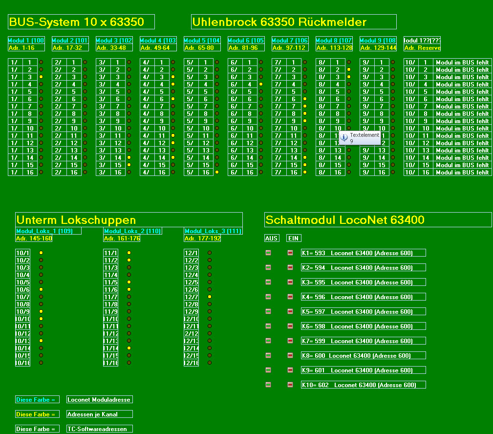Screen dimensions: 493x434
Task: Turn on K7= 599 via its EIN icon
Action: click(290, 341)
